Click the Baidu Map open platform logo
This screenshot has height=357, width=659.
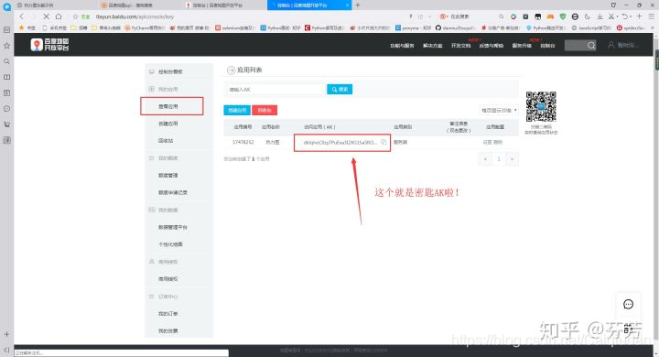coord(49,45)
